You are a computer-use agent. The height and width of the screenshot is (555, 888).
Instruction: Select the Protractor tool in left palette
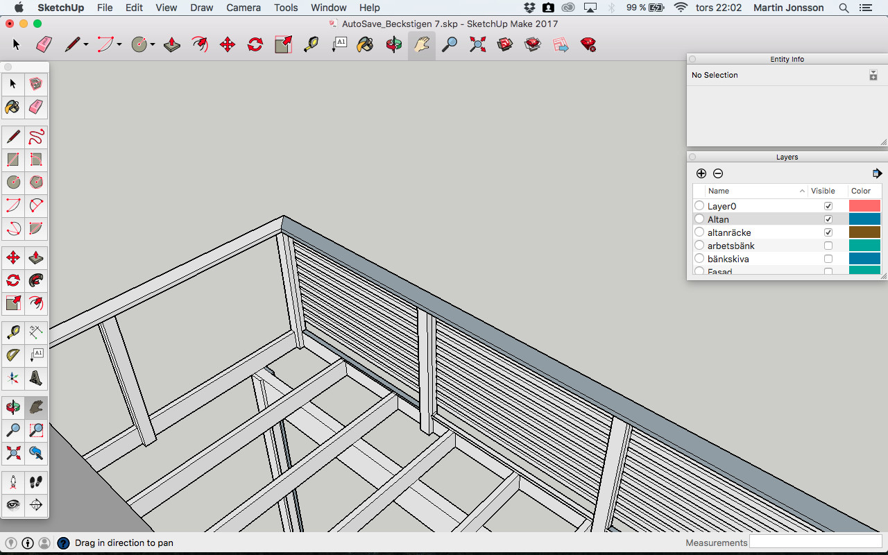[12, 355]
